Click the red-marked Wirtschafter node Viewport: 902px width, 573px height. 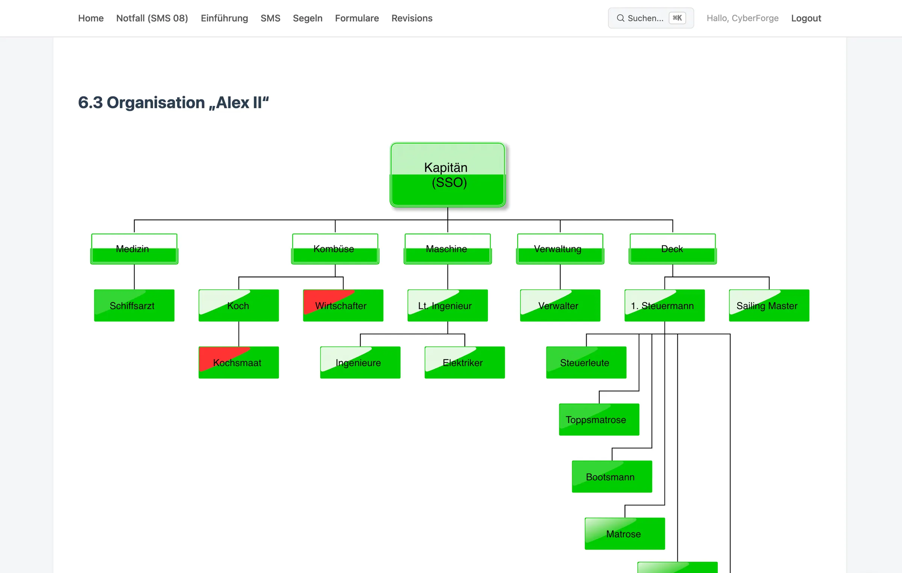pyautogui.click(x=343, y=305)
